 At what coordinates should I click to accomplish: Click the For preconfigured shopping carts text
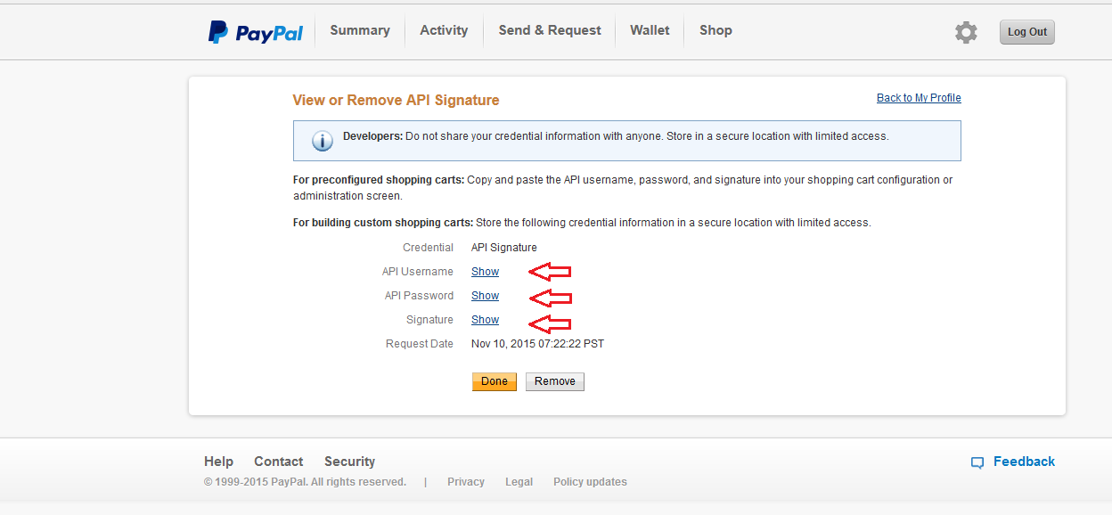pos(379,180)
